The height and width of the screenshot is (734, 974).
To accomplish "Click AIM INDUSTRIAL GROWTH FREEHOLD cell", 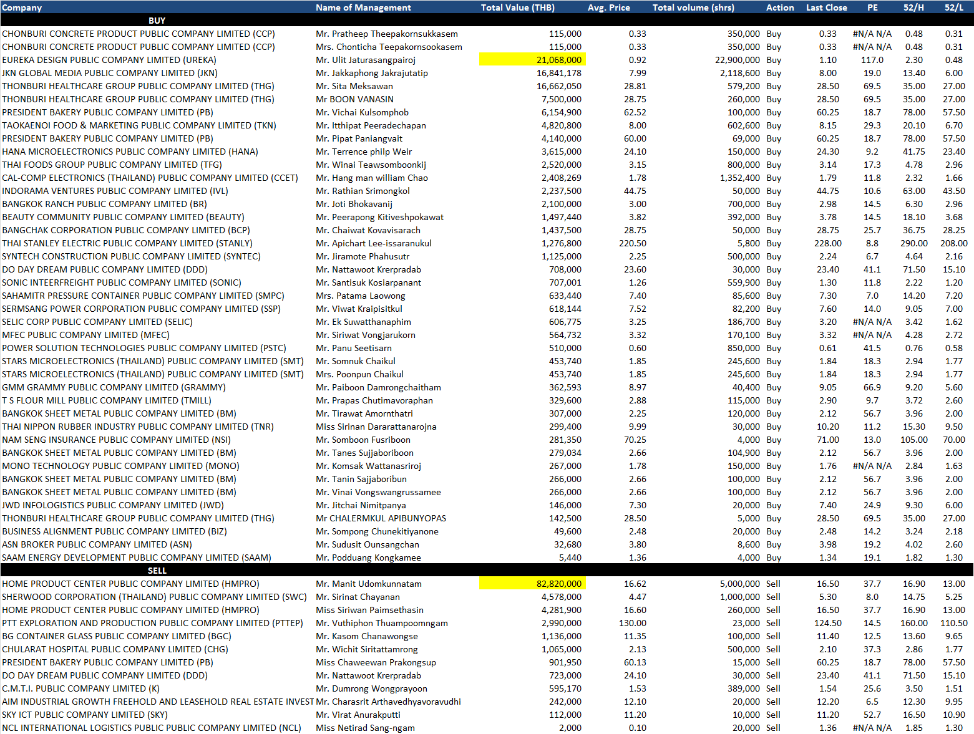I will click(158, 702).
